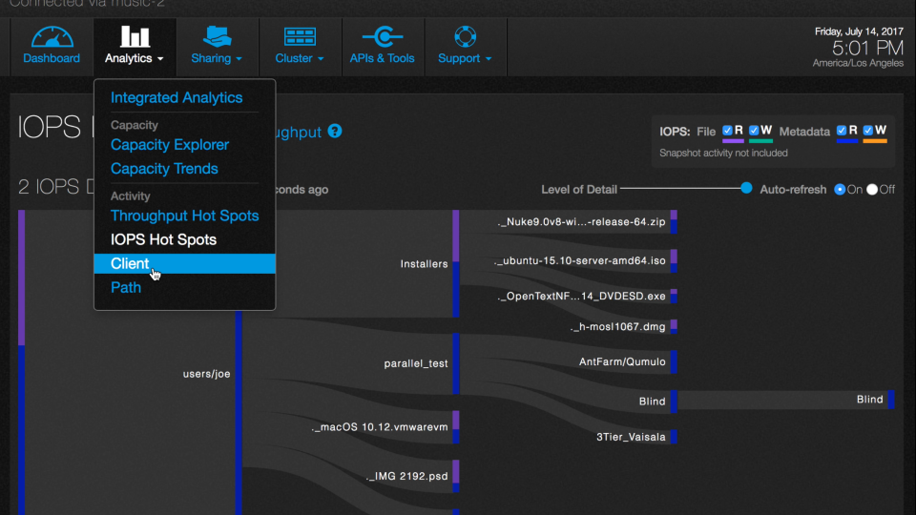Image resolution: width=916 pixels, height=515 pixels.
Task: Go to Throughput Hot Spots
Action: point(184,216)
